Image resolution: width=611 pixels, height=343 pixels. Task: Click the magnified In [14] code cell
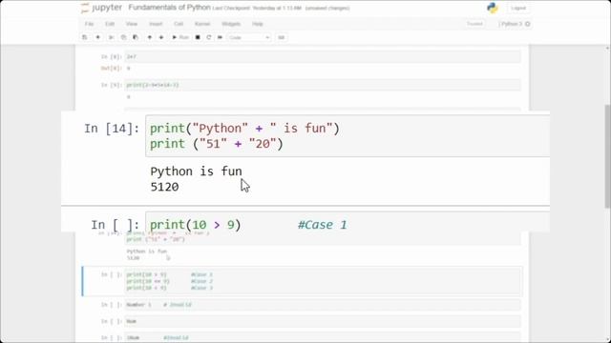348,136
